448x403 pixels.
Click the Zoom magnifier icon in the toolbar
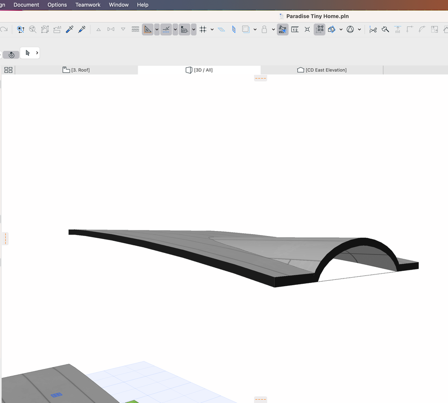[32, 29]
